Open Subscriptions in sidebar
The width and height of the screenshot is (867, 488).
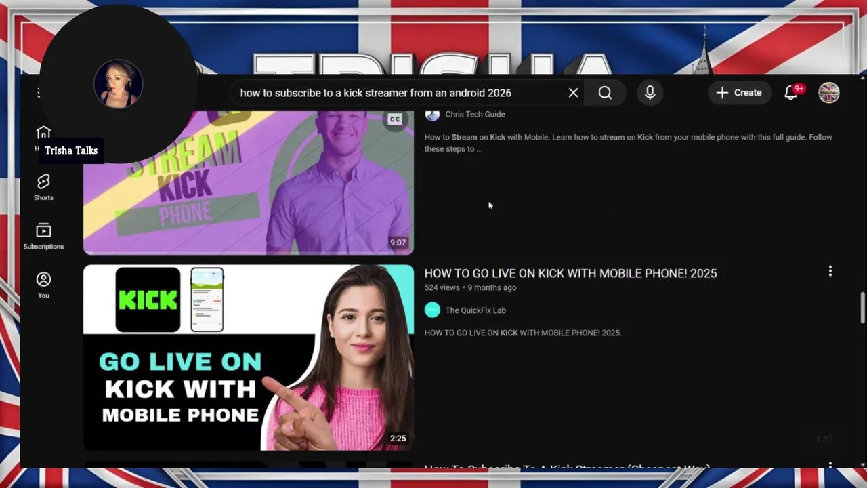(x=43, y=237)
